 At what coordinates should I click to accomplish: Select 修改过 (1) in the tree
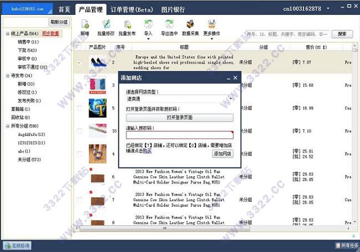click(x=27, y=92)
